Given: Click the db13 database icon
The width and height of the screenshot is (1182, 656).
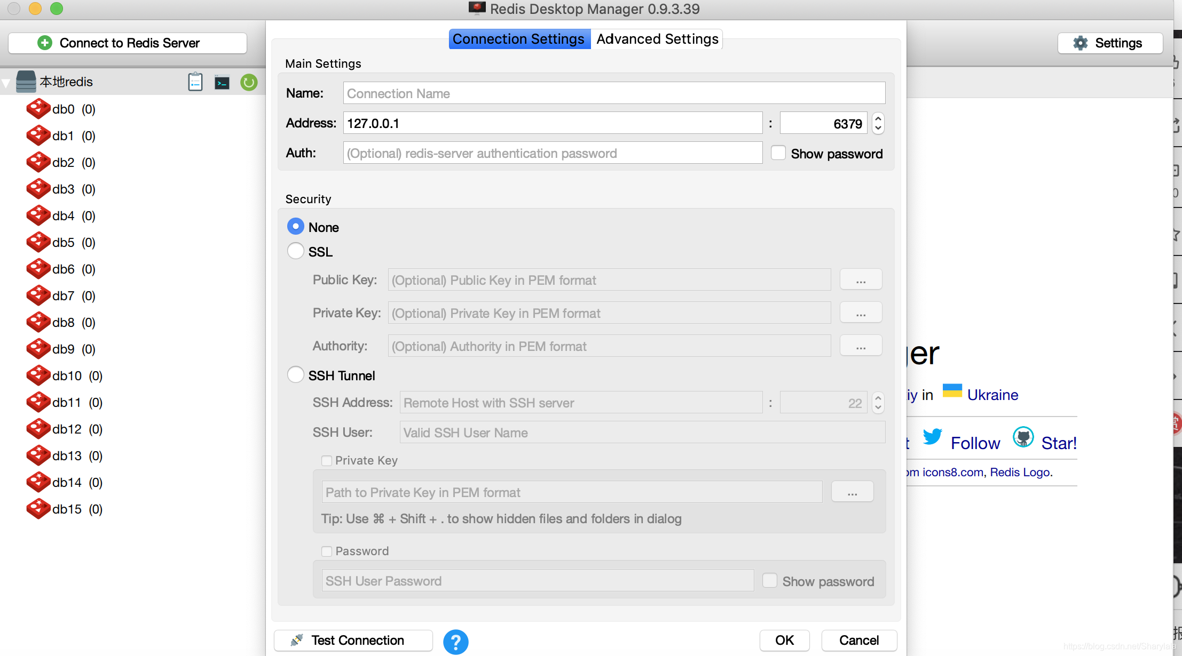Looking at the screenshot, I should pos(38,455).
